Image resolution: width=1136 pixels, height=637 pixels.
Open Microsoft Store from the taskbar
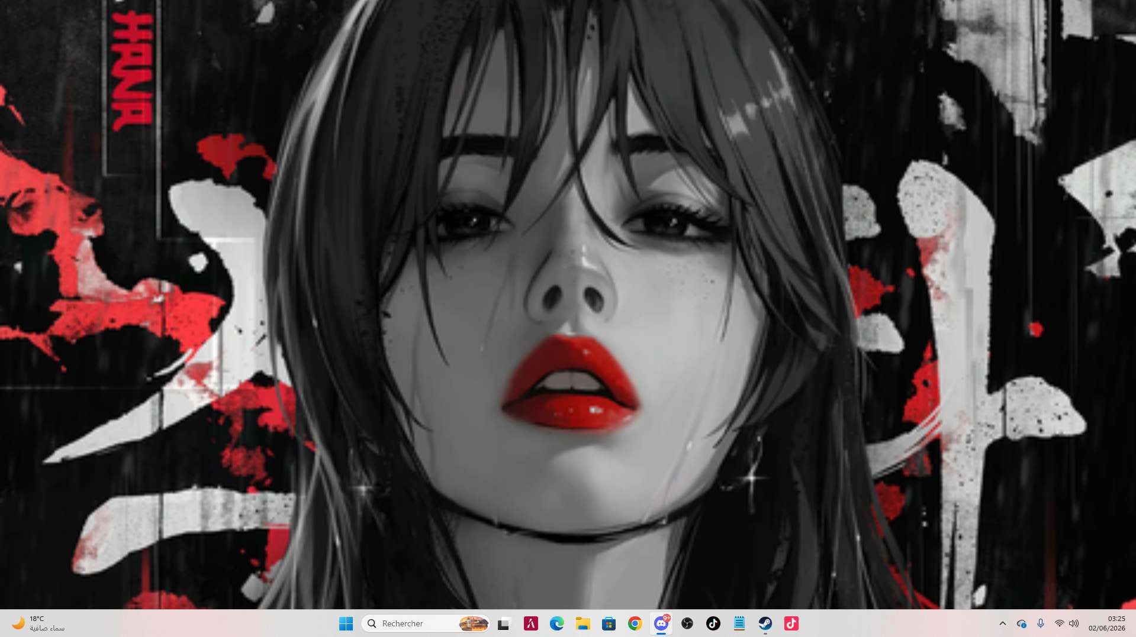point(609,623)
